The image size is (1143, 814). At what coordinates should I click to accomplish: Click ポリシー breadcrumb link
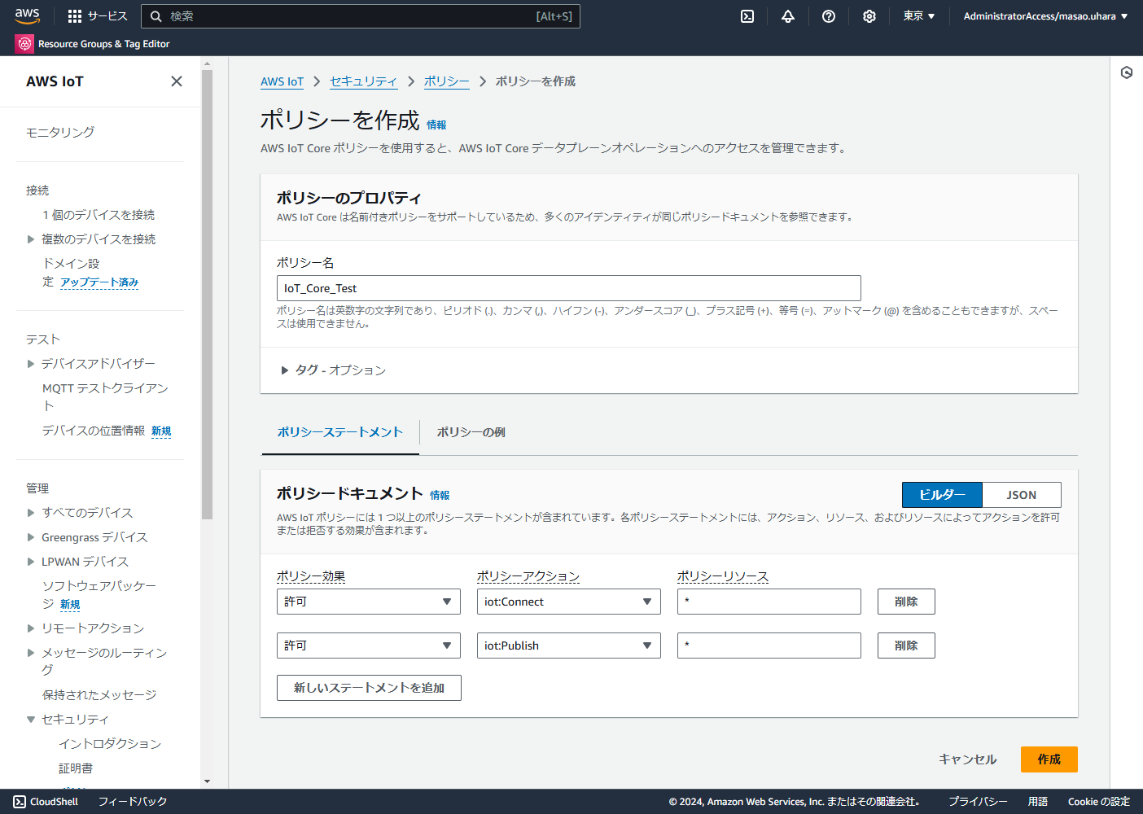point(446,81)
